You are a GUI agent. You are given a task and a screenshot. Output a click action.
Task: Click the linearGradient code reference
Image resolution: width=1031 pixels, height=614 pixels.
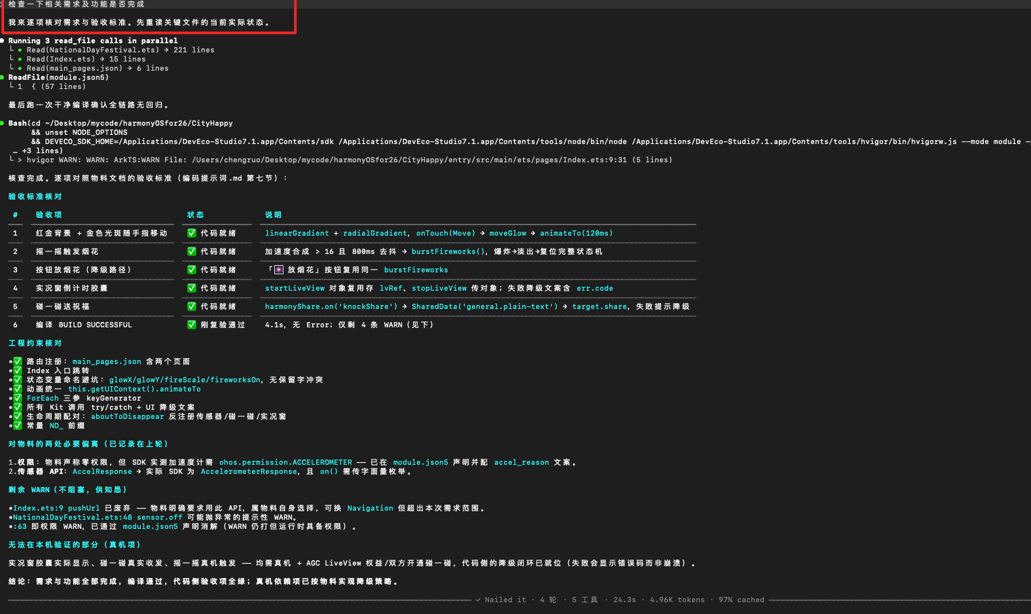tap(297, 233)
